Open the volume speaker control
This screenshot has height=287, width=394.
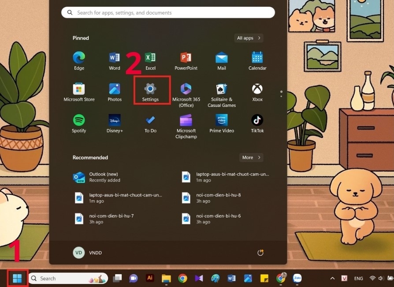click(381, 278)
